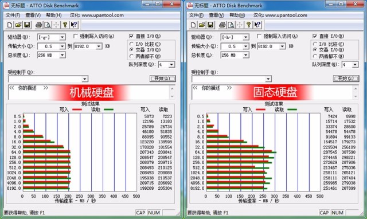This screenshot has height=219, width=367.
Task: Open 文件(F) menu in right window
Action: pyautogui.click(x=196, y=15)
